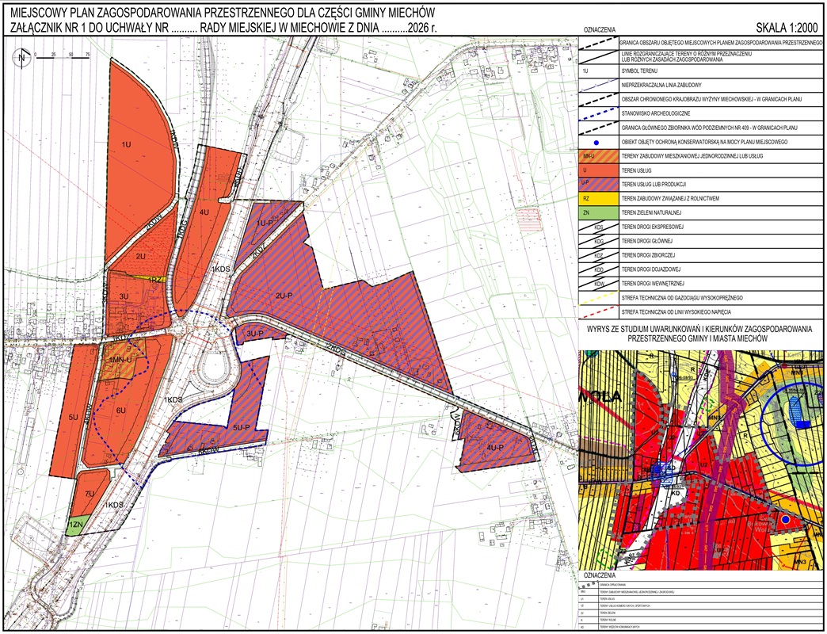Click the KDW internal road legend symbol
827x634 pixels.
click(599, 284)
